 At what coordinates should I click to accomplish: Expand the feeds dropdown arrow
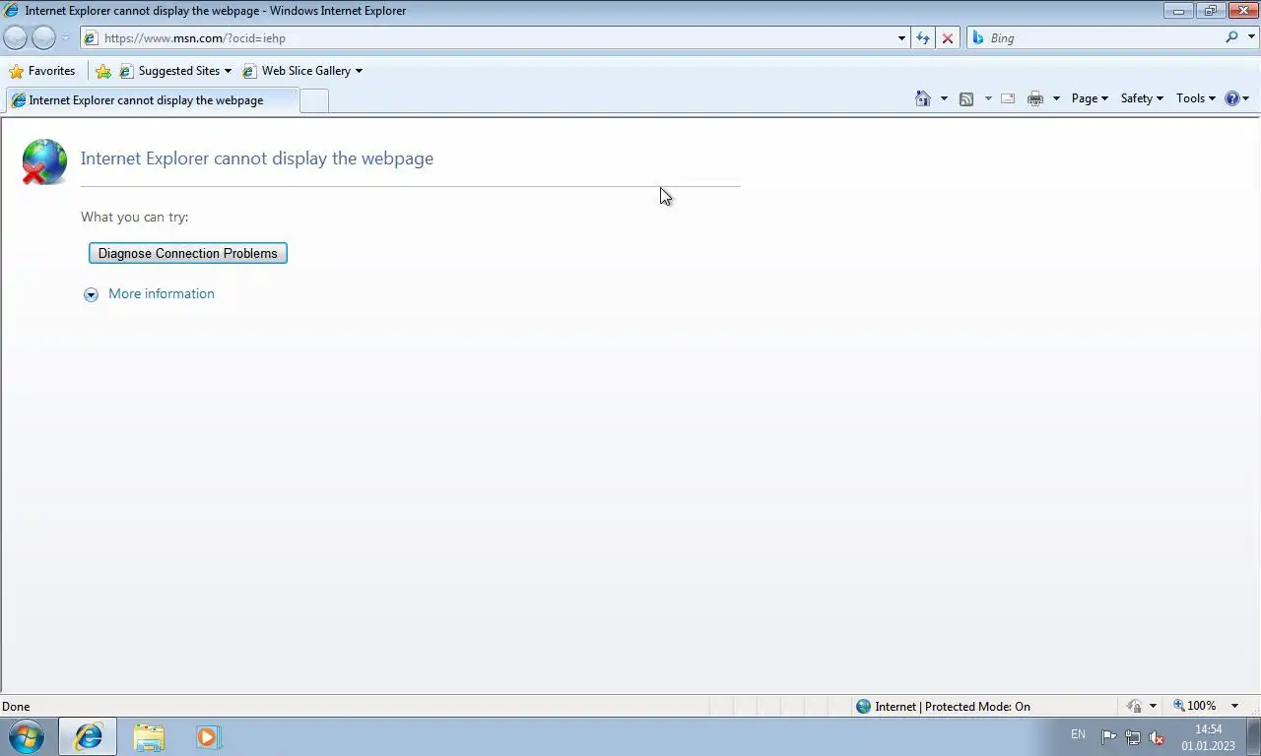[x=988, y=98]
